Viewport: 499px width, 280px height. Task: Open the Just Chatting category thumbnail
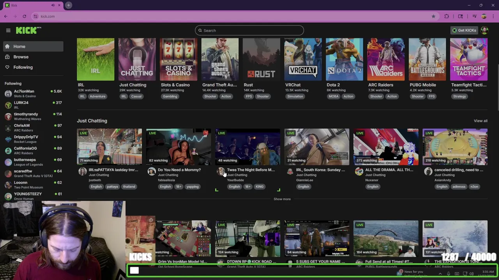click(x=137, y=59)
